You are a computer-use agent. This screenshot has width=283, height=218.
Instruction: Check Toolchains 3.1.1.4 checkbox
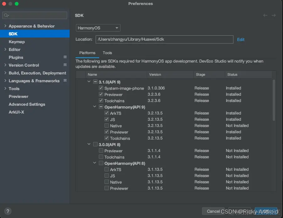[101, 157]
